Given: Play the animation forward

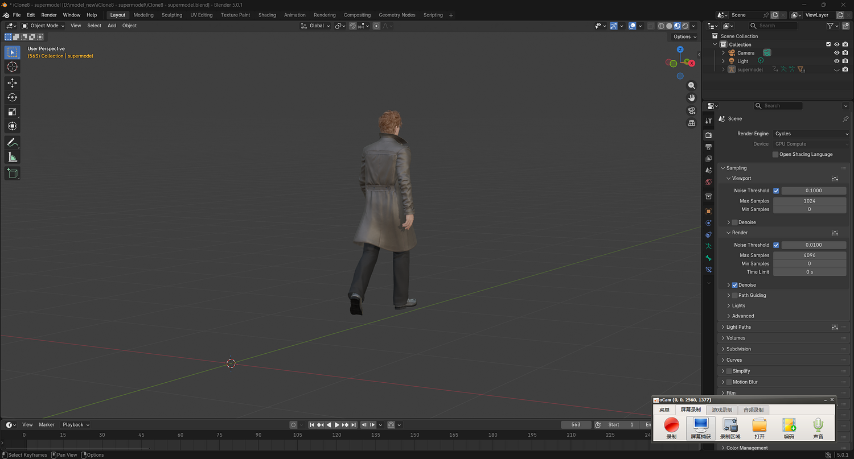Looking at the screenshot, I should point(337,424).
